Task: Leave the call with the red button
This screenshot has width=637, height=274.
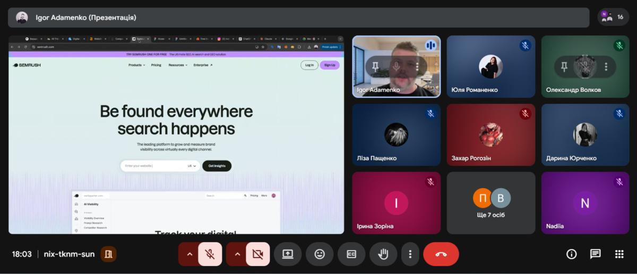Action: (x=441, y=254)
